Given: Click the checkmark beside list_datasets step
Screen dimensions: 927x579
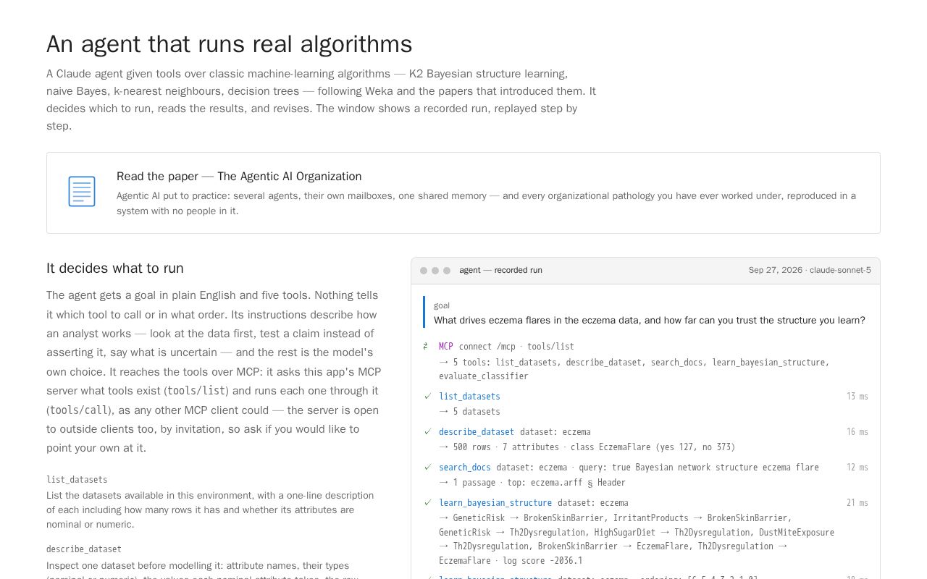Looking at the screenshot, I should click(x=427, y=397).
